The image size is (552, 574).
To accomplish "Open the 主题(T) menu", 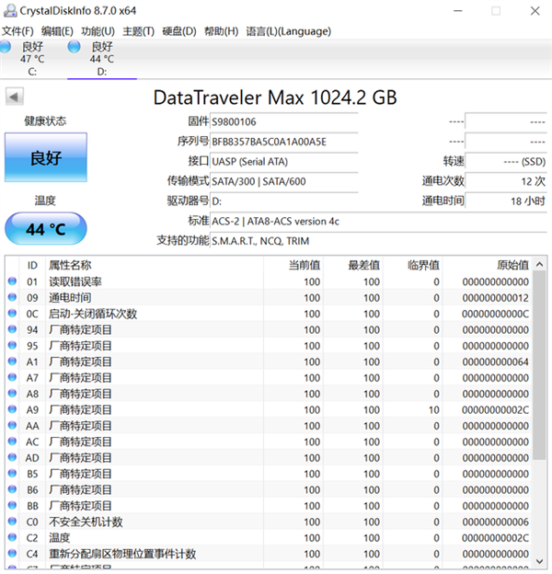I will (138, 31).
